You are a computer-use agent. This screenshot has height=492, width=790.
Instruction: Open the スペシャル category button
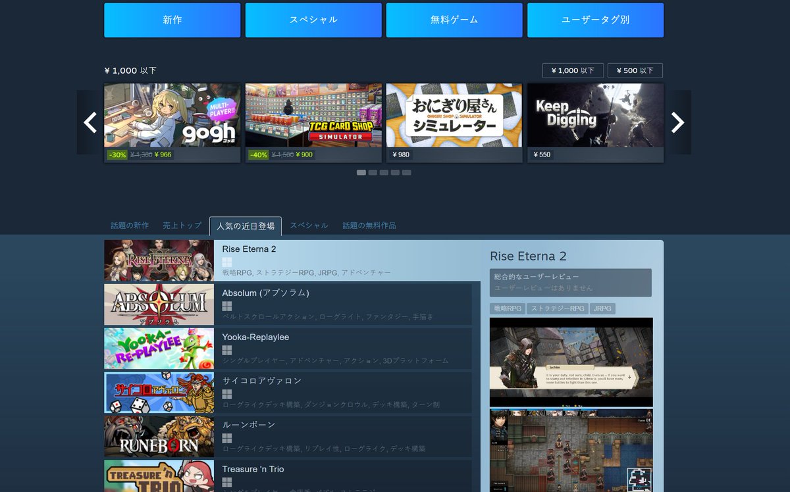[x=313, y=20]
